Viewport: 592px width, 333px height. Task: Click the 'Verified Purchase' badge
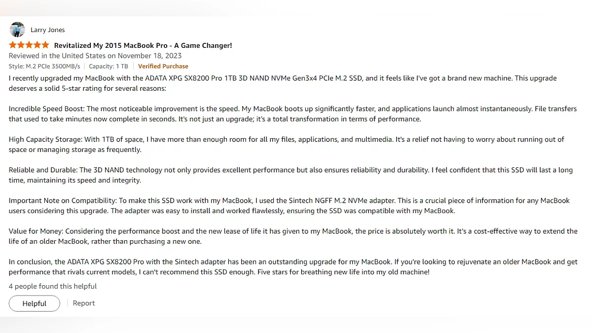[x=163, y=66]
